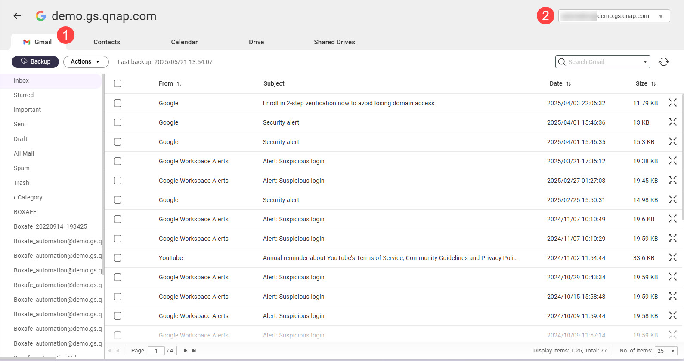The width and height of the screenshot is (684, 361).
Task: Toggle the select-all checkbox in header
Action: pyautogui.click(x=118, y=83)
